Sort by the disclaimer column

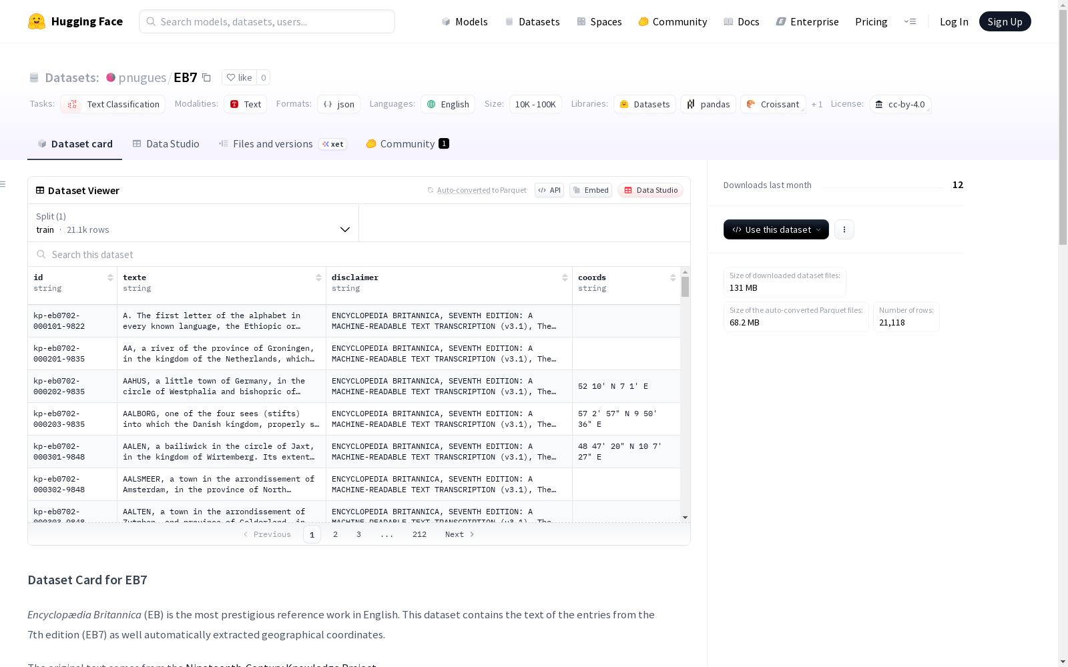pos(565,277)
